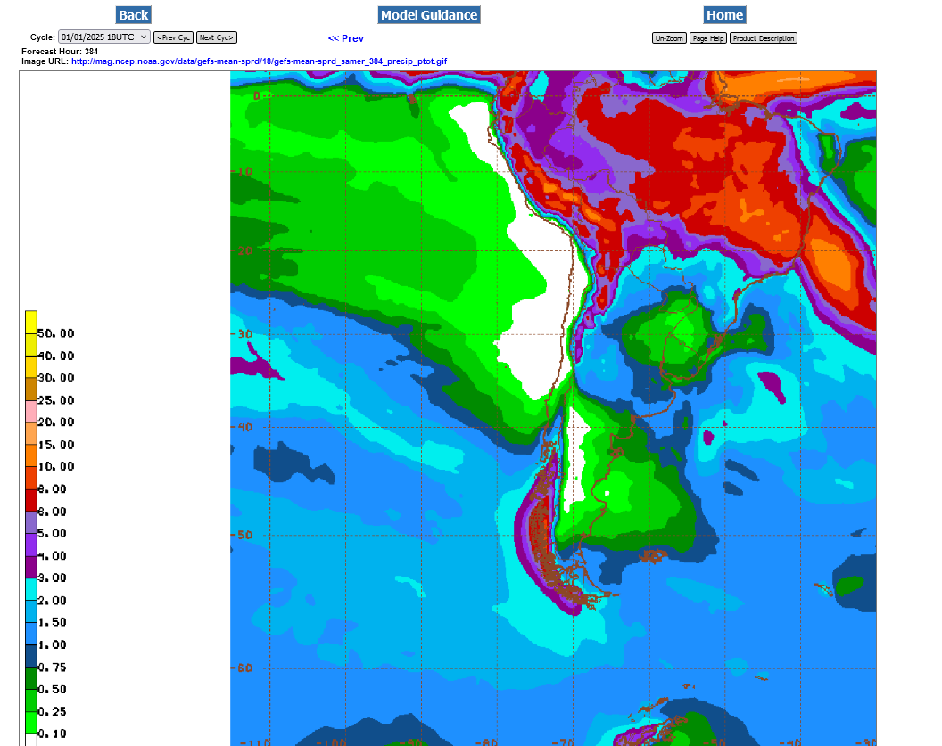Click the Forecast Hour: 384 text
Viewport: 942px width, 746px height.
(60, 52)
